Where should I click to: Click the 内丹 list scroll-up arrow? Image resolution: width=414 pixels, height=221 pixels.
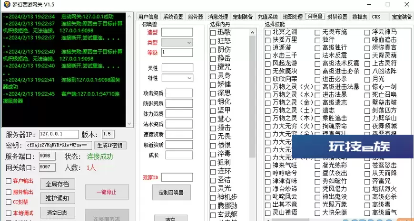(x=252, y=32)
